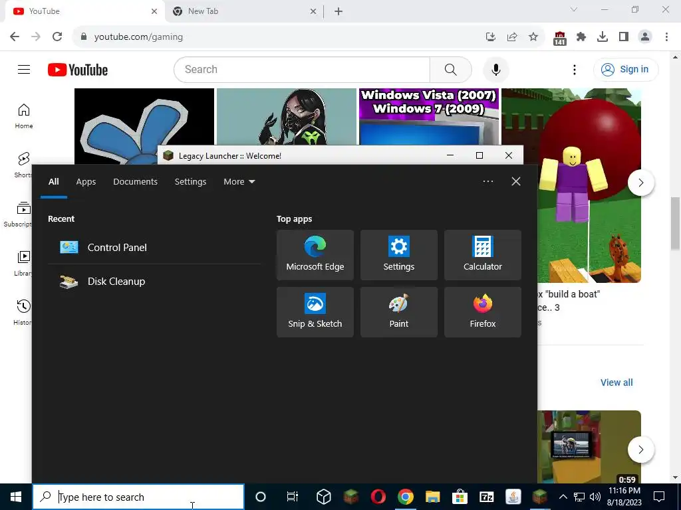Open volume control in system tray

point(595,497)
